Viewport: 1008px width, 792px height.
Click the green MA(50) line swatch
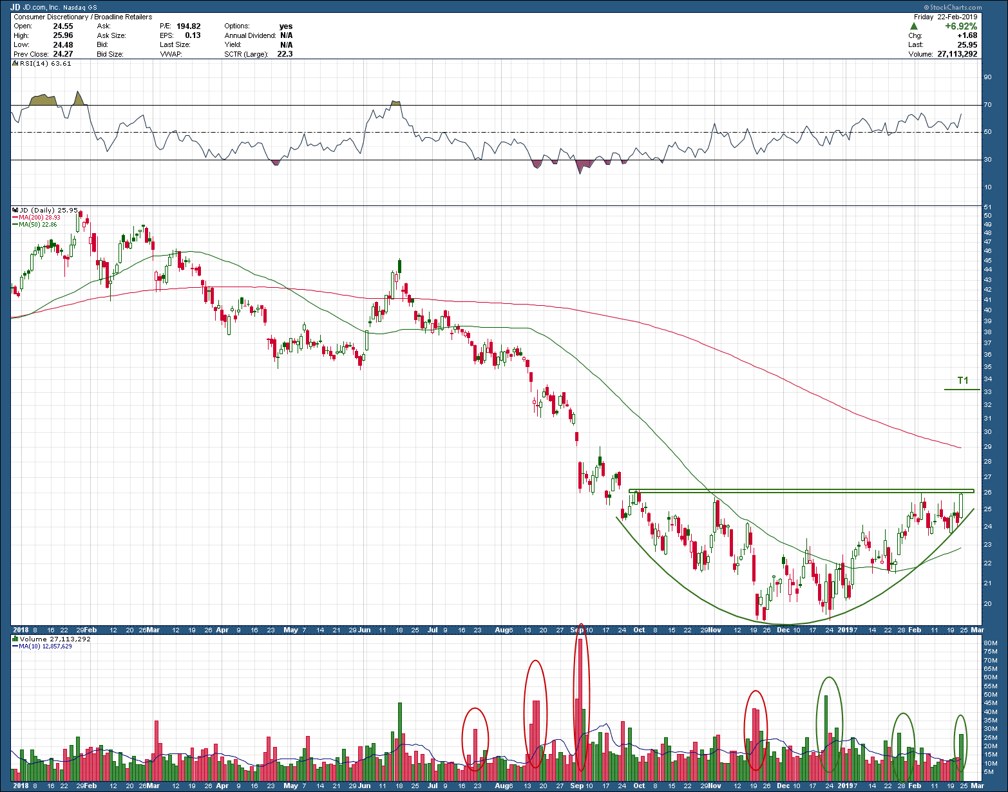pos(15,225)
